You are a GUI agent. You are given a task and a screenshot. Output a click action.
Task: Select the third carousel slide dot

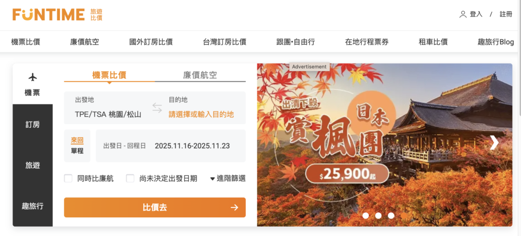tap(391, 215)
